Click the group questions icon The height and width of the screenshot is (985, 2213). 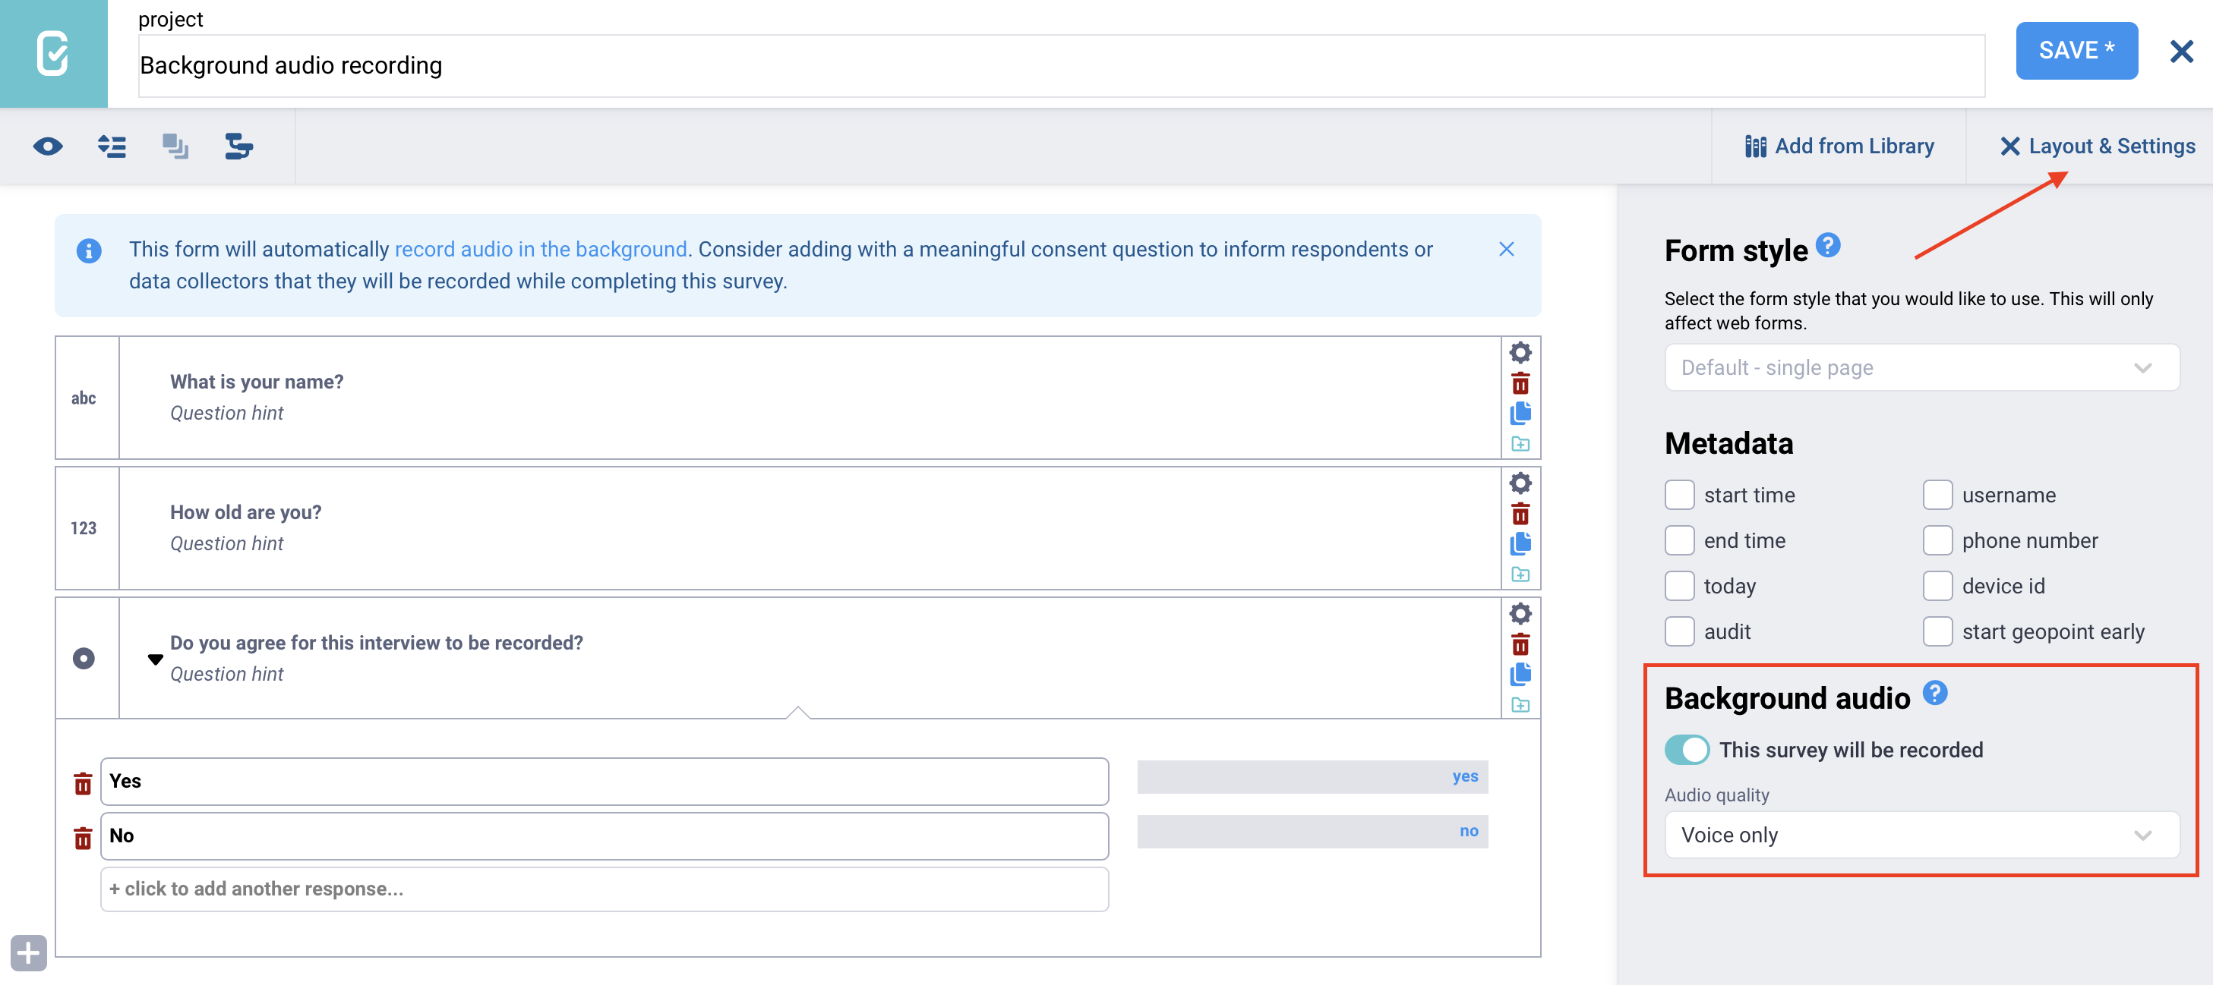[x=175, y=147]
